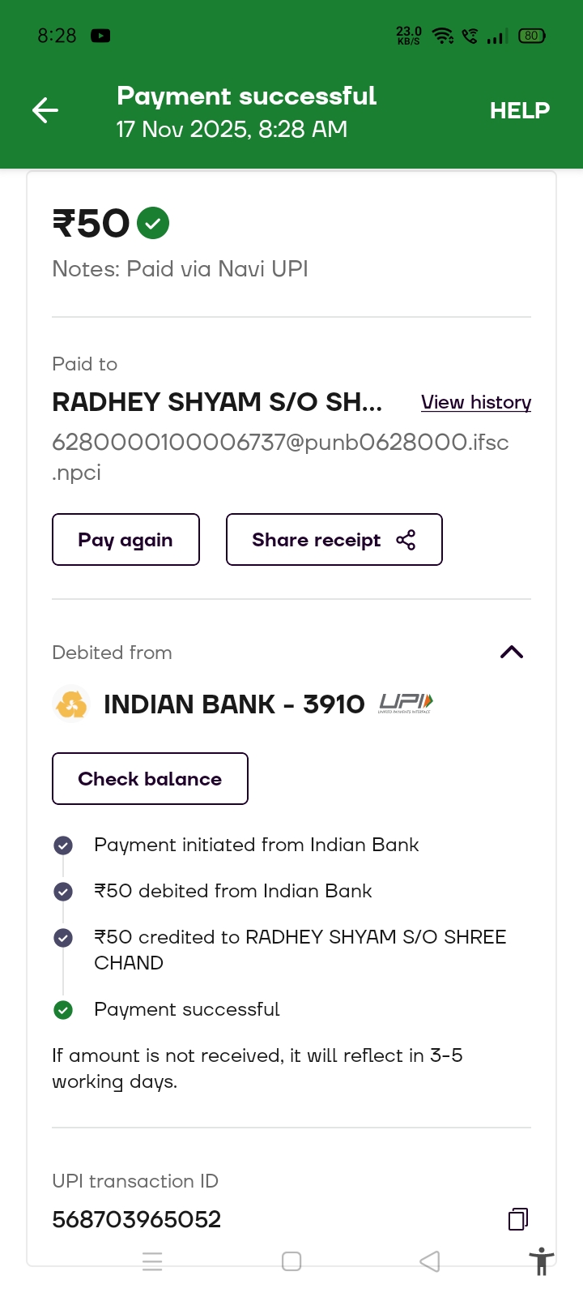Tap the transaction ID number 568703965052
This screenshot has width=583, height=1297.
137,1219
